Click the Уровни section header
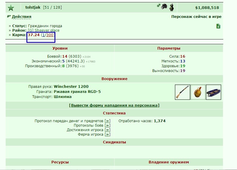The image size is (237, 170). 60,48
